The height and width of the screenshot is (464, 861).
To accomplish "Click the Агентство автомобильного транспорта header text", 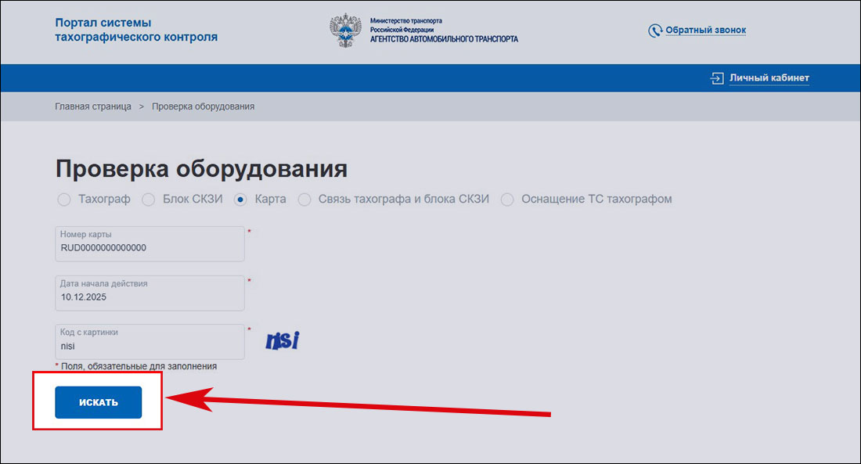I will [x=444, y=39].
